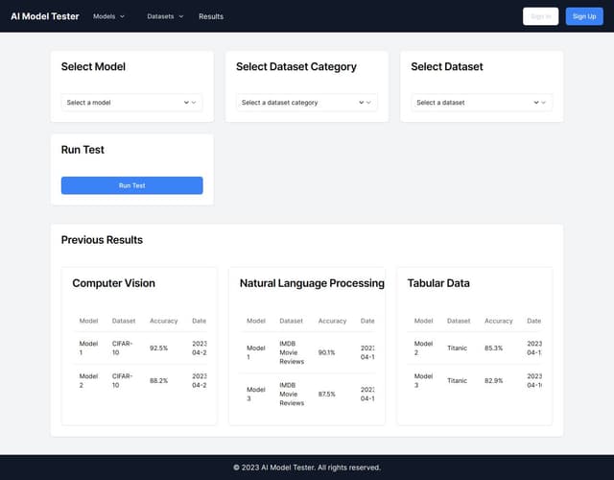Click the Previous Results heading
Screen dimensions: 614x480
tap(102, 240)
